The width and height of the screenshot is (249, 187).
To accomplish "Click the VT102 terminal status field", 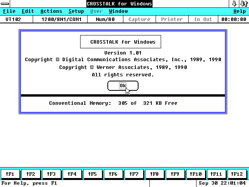I will [x=16, y=19].
